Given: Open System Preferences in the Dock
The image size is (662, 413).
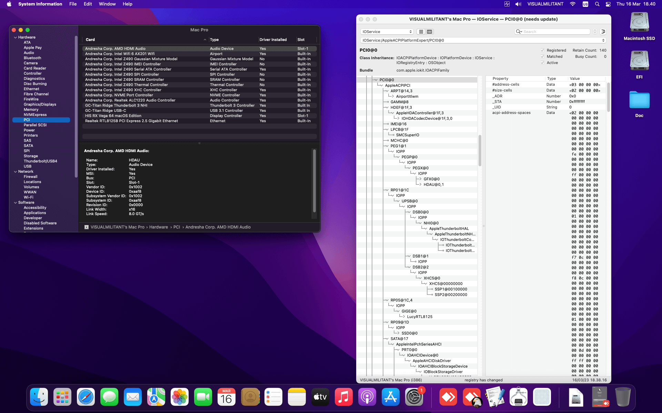Looking at the screenshot, I should point(414,397).
